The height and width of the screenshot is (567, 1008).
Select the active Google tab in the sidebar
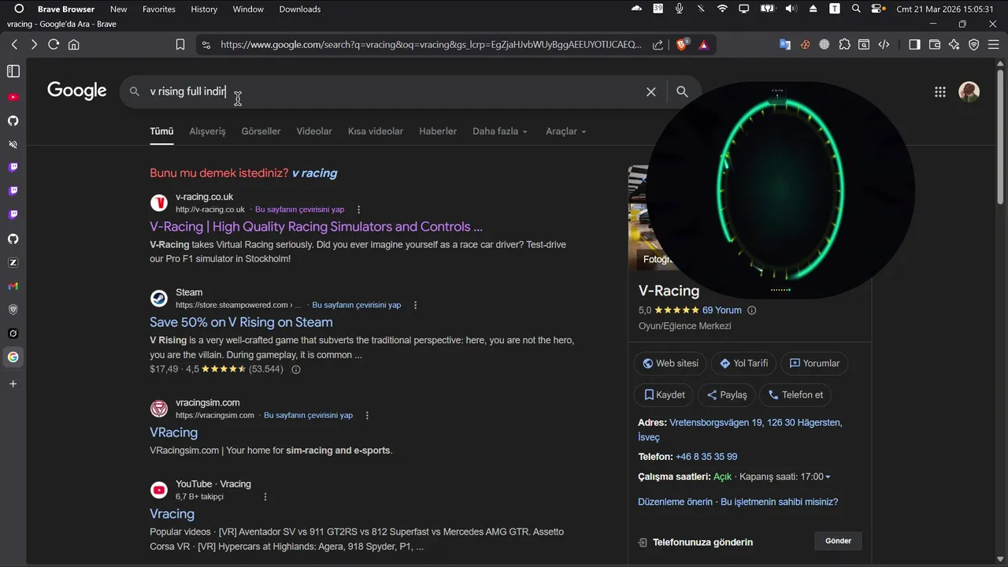13,357
